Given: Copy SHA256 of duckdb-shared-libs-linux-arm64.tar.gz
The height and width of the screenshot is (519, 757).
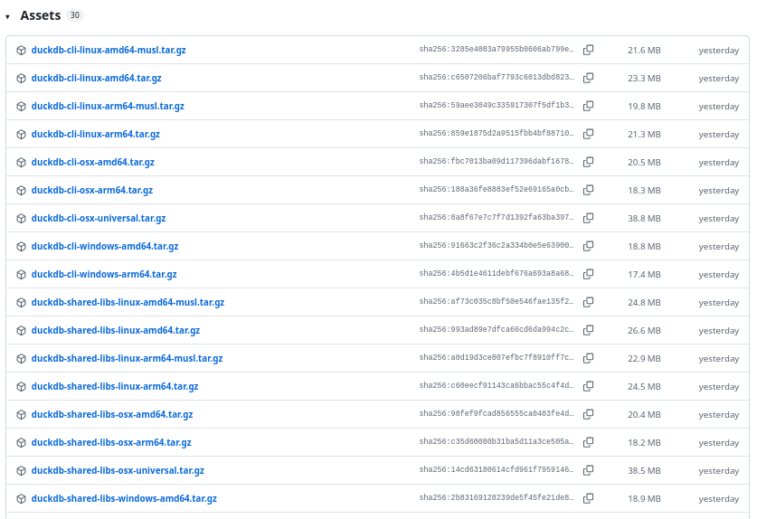Looking at the screenshot, I should tap(588, 386).
